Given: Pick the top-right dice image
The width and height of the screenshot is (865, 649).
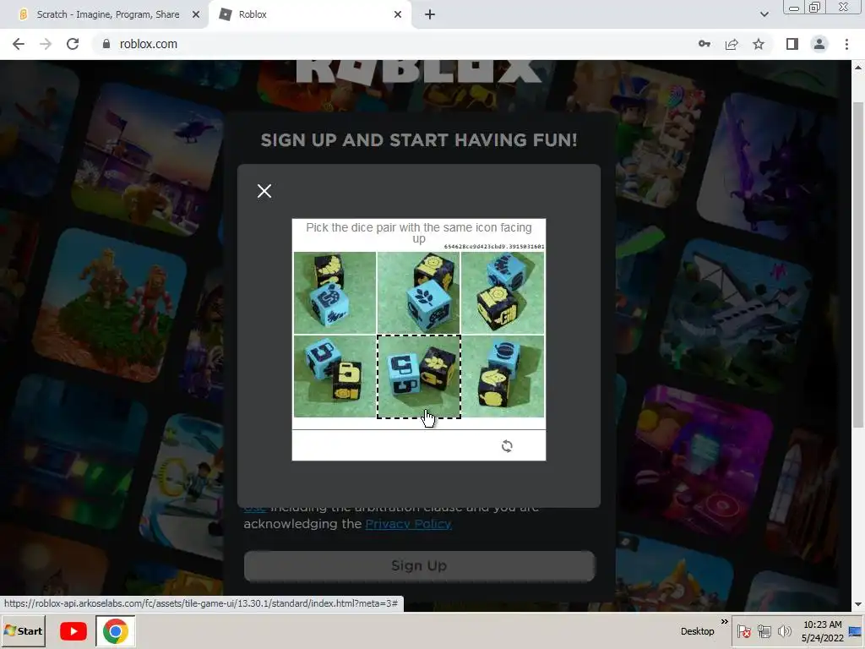Looking at the screenshot, I should (503, 292).
